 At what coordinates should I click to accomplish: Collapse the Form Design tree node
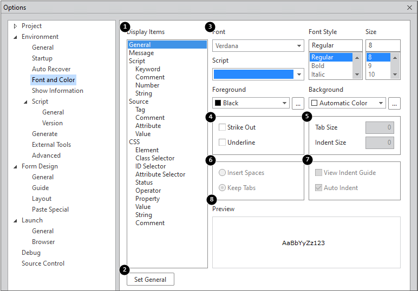pyautogui.click(x=15, y=166)
